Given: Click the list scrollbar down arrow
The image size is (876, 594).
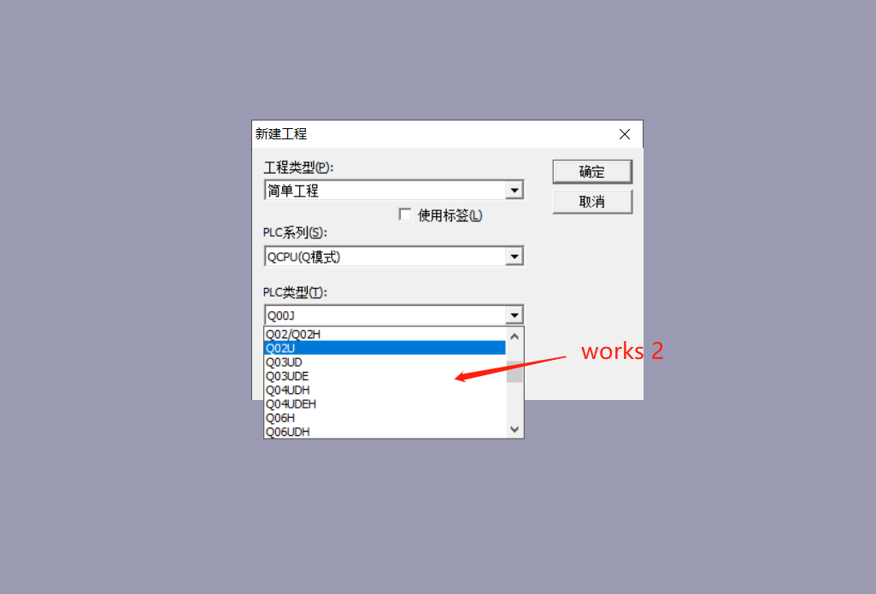Looking at the screenshot, I should pos(514,429).
